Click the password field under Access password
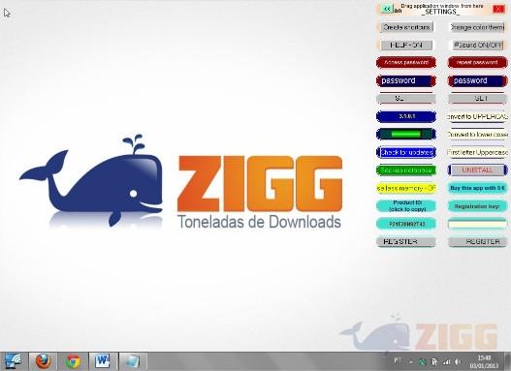Viewport: 511px width, 371px height. pyautogui.click(x=406, y=80)
